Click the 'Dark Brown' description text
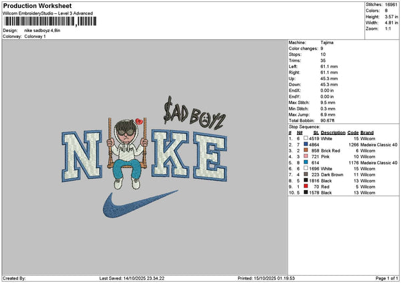Screen dimensions: 401x283 coord(332,175)
